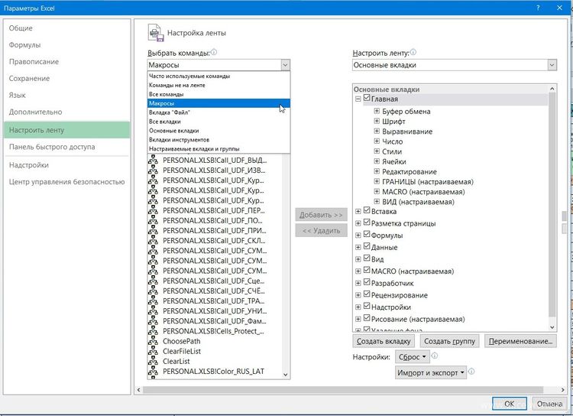Click macro icon beside Call_UDF_СКЛ… entry
This screenshot has height=416, width=573.
coord(153,241)
